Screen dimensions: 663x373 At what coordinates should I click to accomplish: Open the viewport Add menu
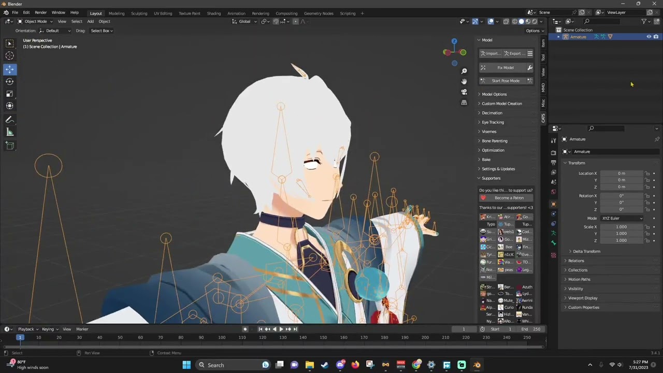coord(90,21)
